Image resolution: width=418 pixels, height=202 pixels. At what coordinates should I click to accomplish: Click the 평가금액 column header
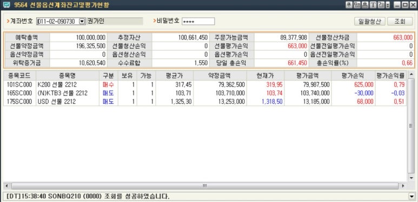coord(308,76)
